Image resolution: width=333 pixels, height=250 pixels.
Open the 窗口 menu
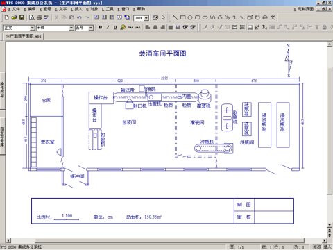[x=123, y=9]
